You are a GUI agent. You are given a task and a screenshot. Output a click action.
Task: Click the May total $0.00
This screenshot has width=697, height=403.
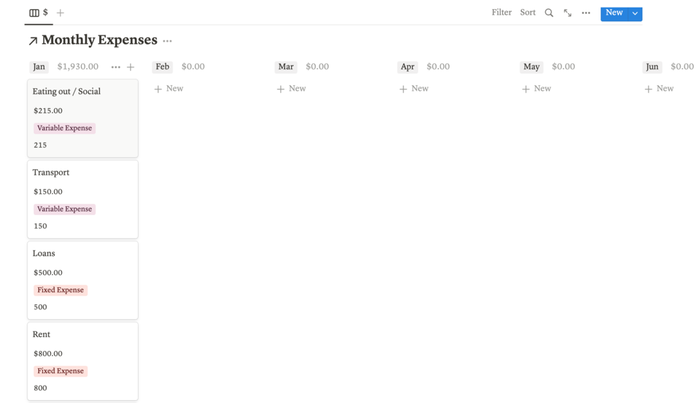pyautogui.click(x=563, y=67)
